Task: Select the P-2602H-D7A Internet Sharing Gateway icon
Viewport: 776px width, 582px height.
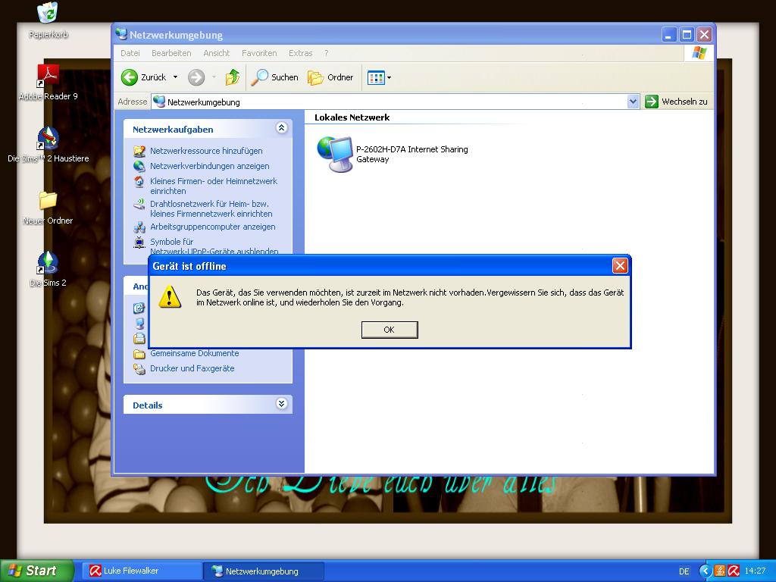Action: (335, 154)
